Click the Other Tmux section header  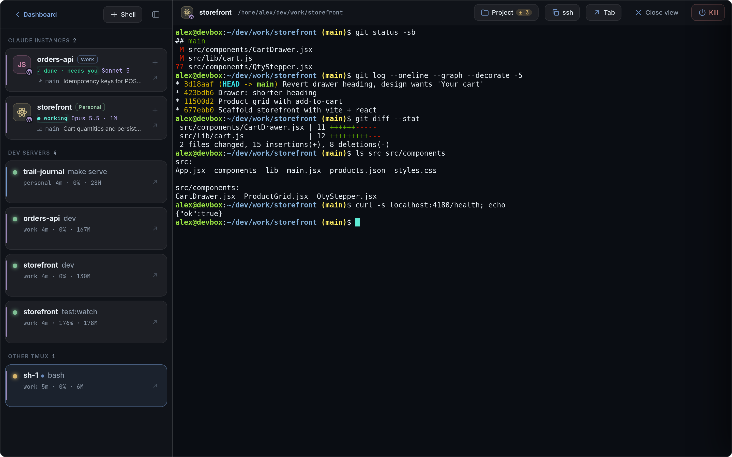32,356
